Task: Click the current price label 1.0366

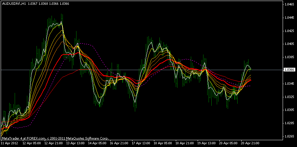Action: (289, 70)
